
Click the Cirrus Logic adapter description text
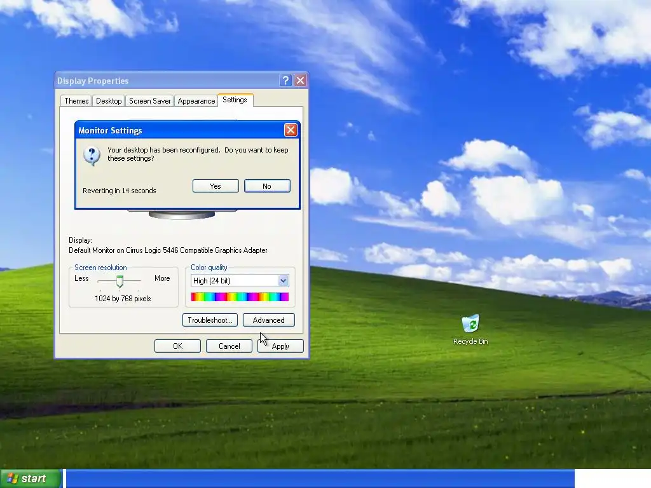168,250
